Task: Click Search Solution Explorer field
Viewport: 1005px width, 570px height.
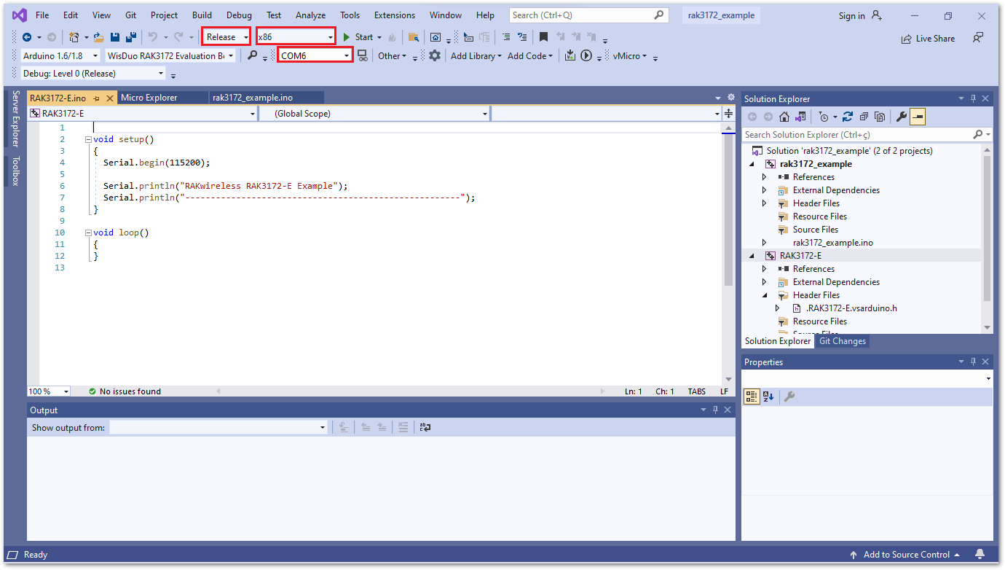Action: (x=867, y=135)
